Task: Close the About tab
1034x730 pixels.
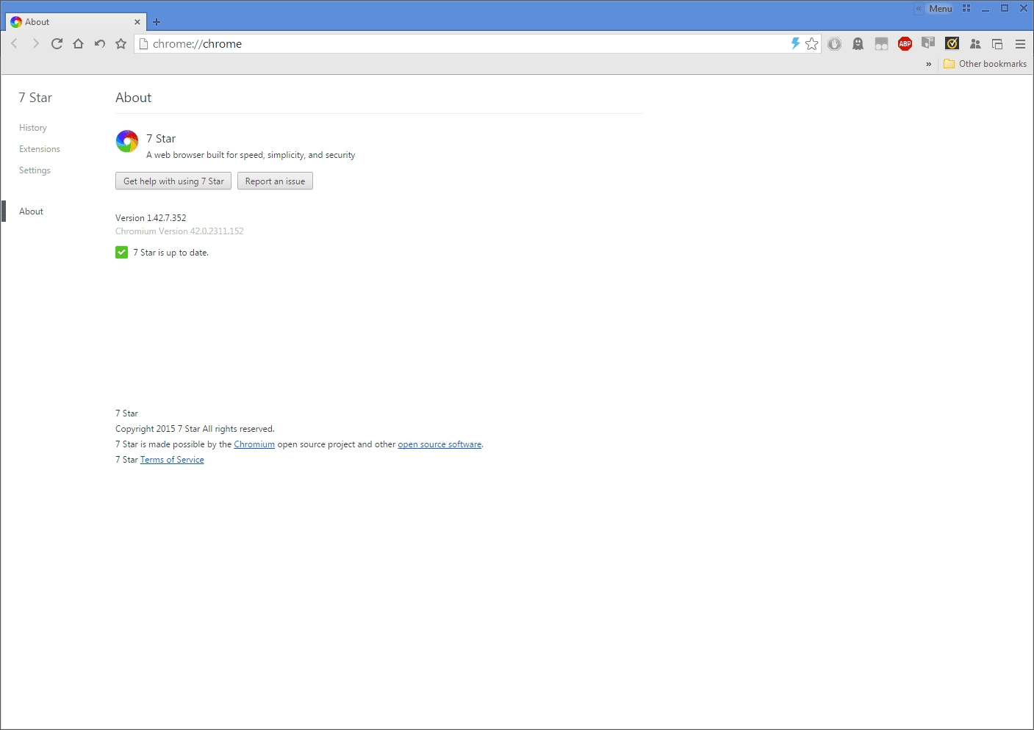Action: pyautogui.click(x=137, y=22)
